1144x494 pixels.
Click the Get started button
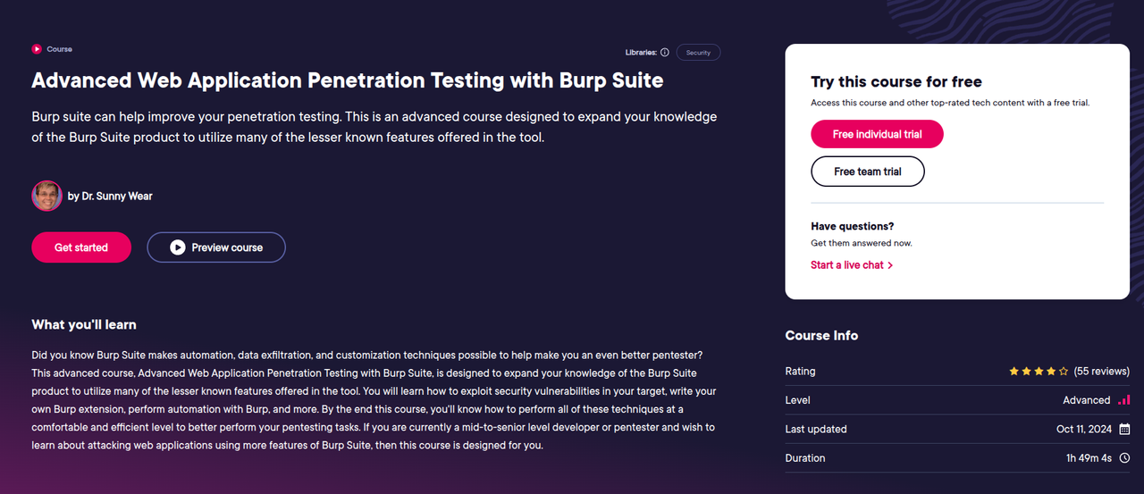pyautogui.click(x=81, y=247)
